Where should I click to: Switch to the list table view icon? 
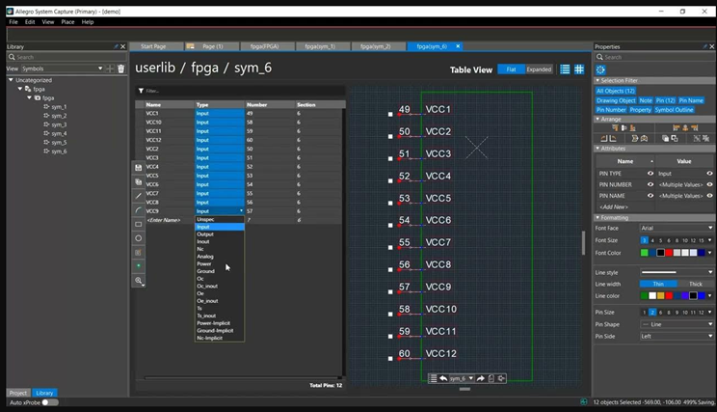tap(565, 69)
